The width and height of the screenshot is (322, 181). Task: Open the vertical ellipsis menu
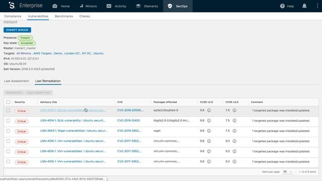pos(317,6)
